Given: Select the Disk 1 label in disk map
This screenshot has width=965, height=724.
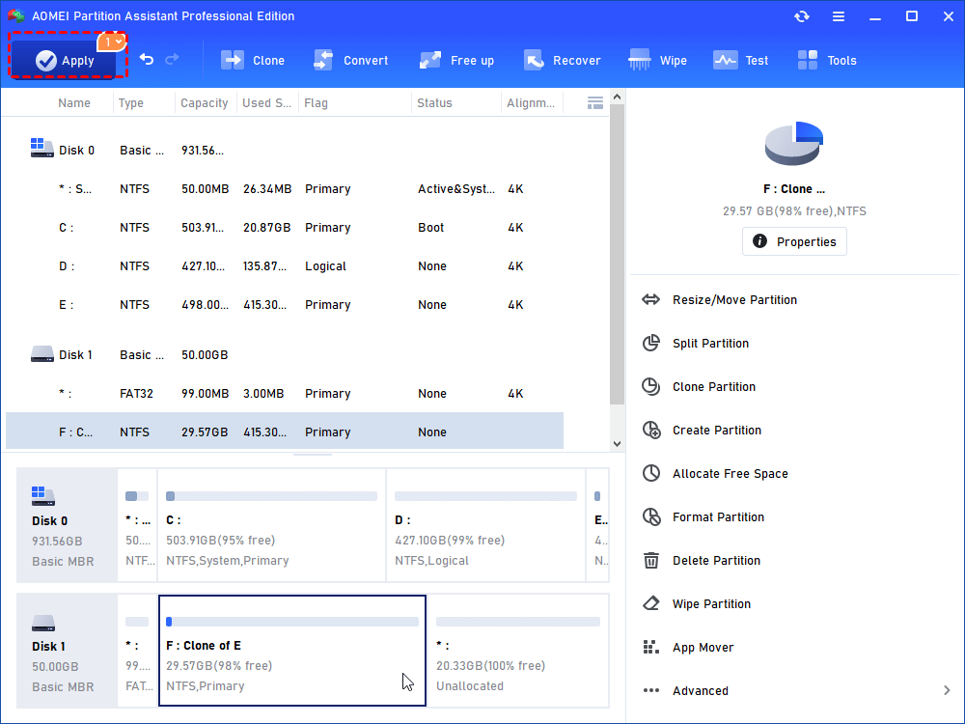Looking at the screenshot, I should 67,651.
